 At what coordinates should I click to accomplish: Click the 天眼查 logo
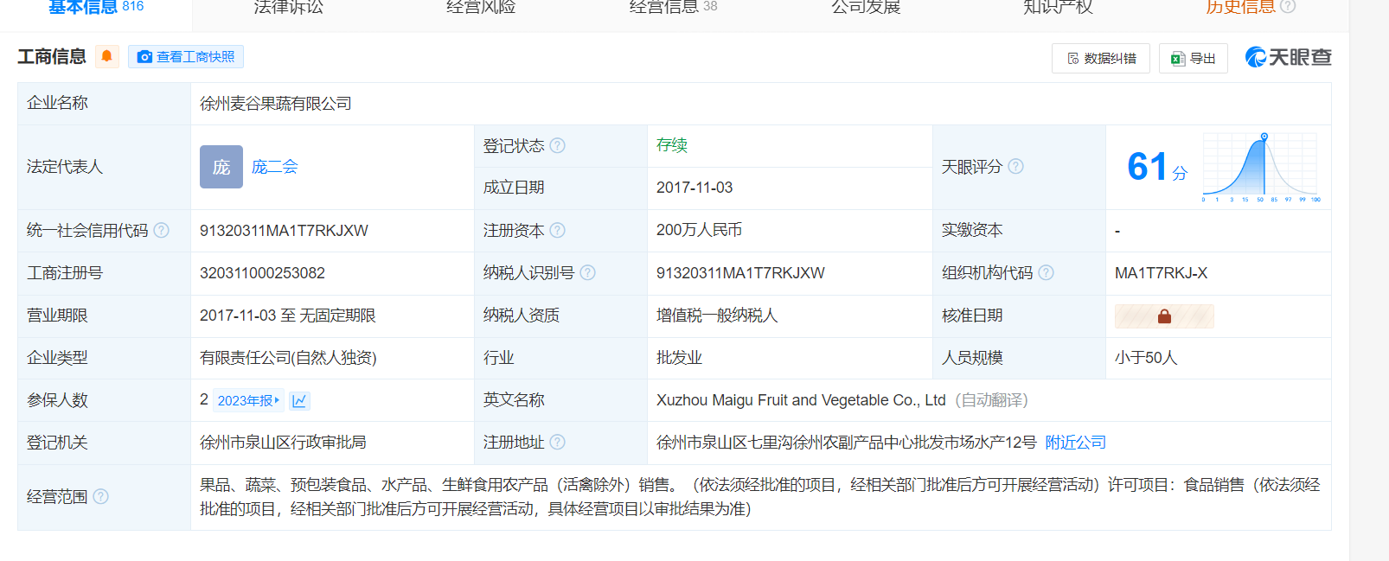1288,57
